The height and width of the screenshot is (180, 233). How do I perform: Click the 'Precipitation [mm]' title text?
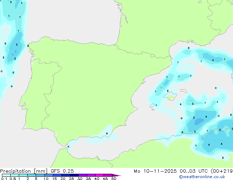(24, 171)
